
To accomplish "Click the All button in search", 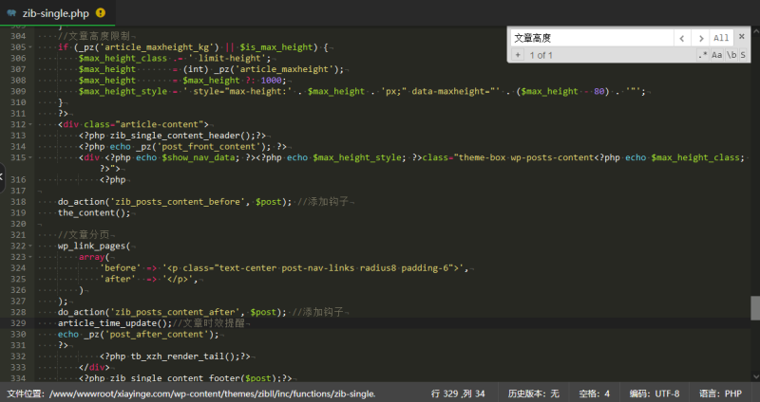I will pos(722,38).
